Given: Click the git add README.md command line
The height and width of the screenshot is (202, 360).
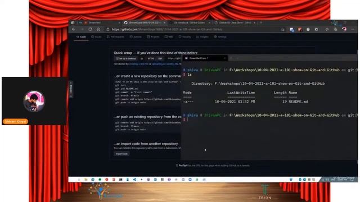Looking at the screenshot, I should pos(127,89).
